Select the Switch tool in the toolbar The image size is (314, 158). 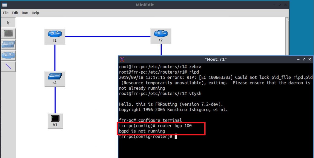pyautogui.click(x=8, y=45)
